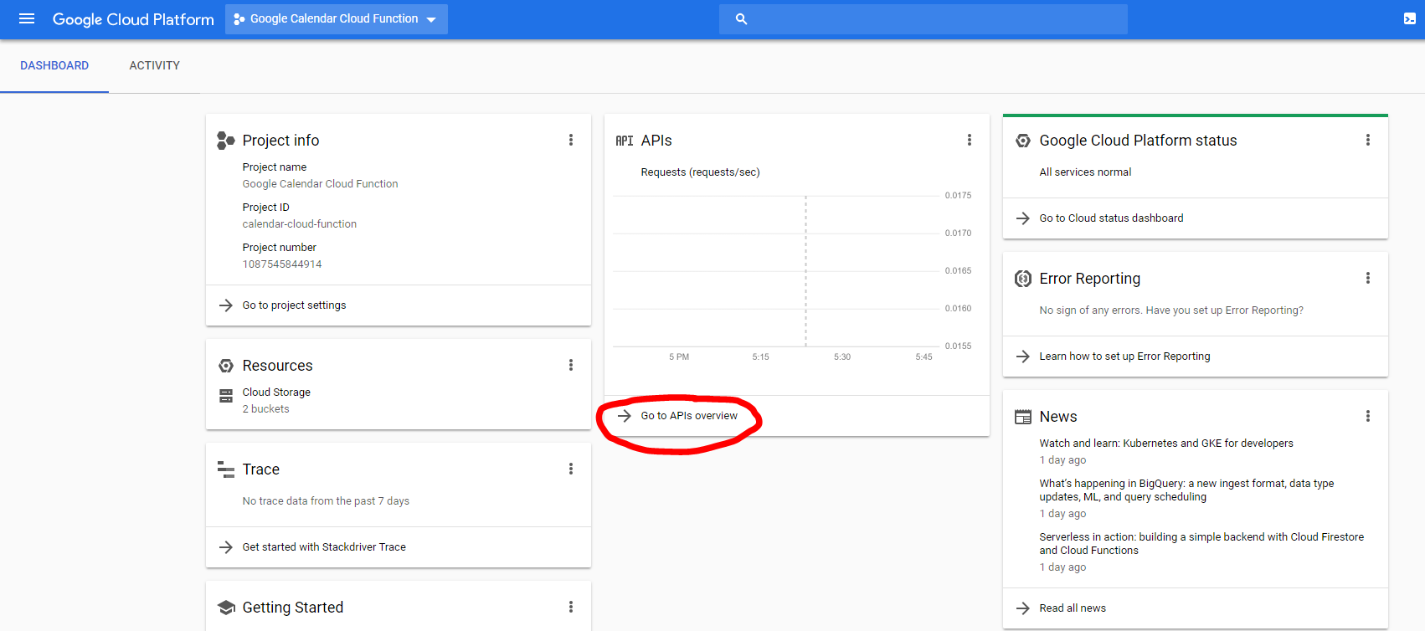Open Google Cloud Platform status card menu
This screenshot has height=631, width=1425.
point(1368,140)
